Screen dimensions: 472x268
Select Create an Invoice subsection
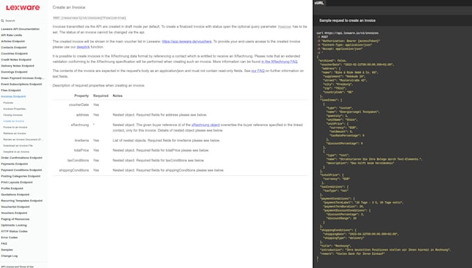click(14, 121)
